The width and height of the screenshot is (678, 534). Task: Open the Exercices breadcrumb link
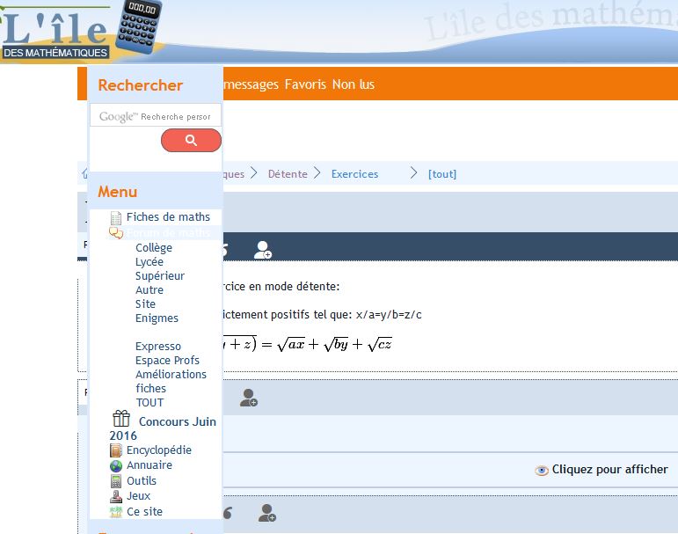click(x=354, y=174)
